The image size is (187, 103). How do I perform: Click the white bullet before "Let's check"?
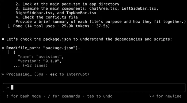coord(3,39)
